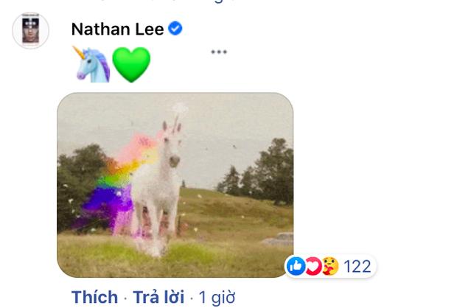Click the 1 giờ timestamp
This screenshot has width=457, height=308.
click(217, 298)
